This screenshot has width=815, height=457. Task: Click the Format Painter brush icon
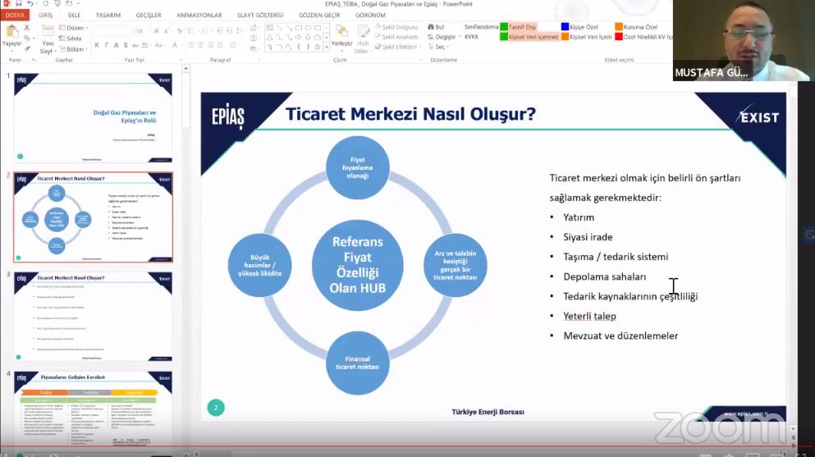(27, 48)
